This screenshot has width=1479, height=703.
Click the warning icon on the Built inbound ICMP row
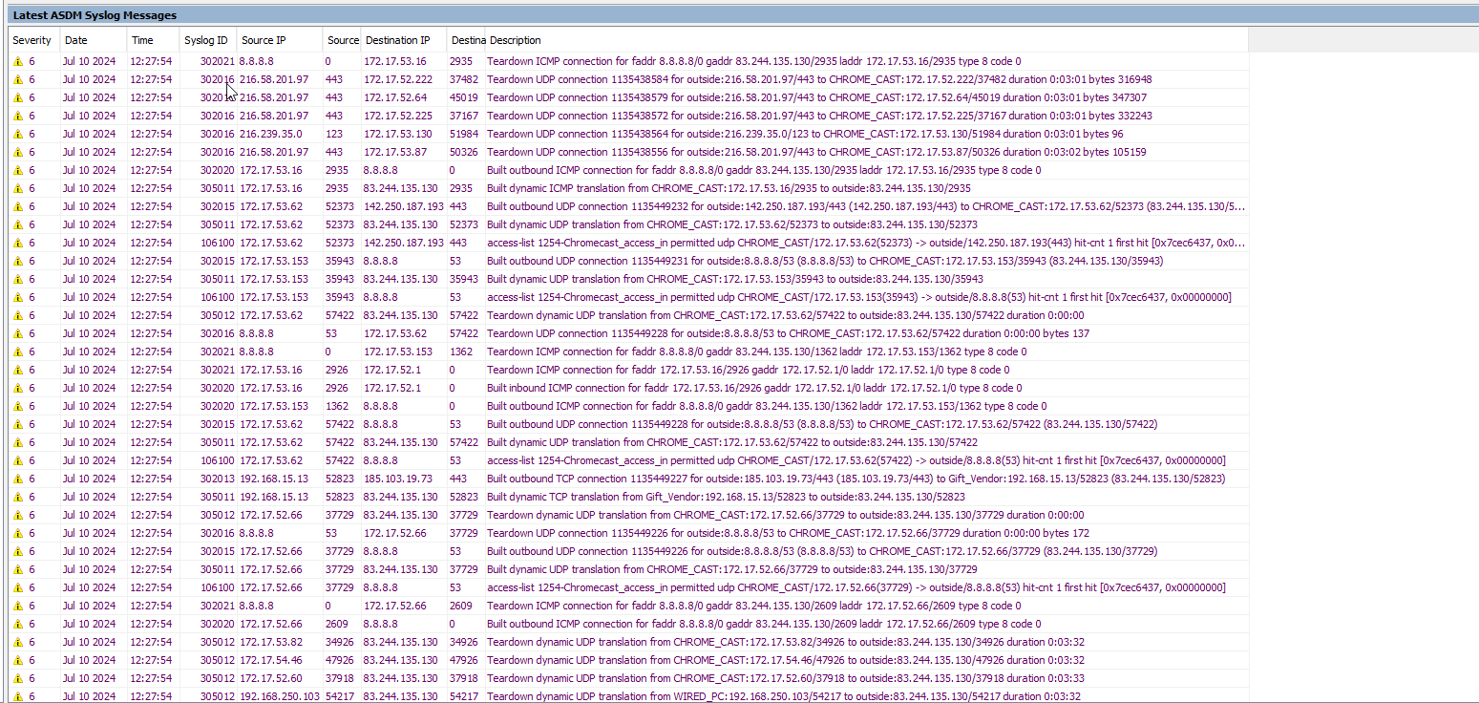(x=17, y=387)
